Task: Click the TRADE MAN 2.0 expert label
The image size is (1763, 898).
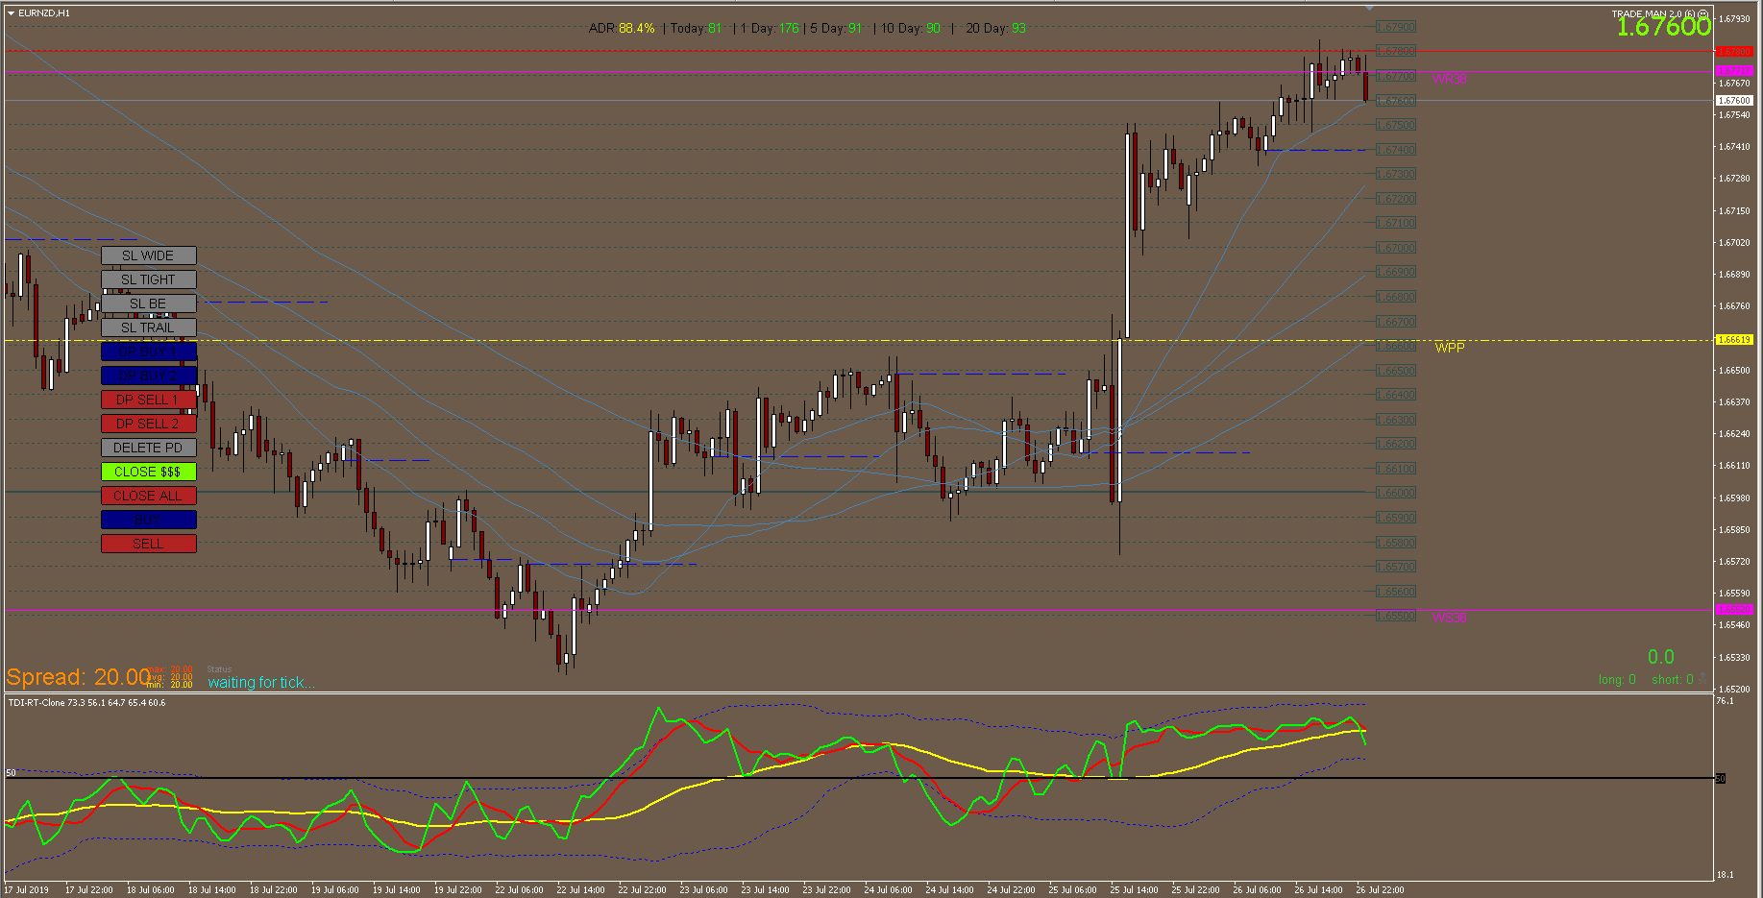Action: (1653, 14)
